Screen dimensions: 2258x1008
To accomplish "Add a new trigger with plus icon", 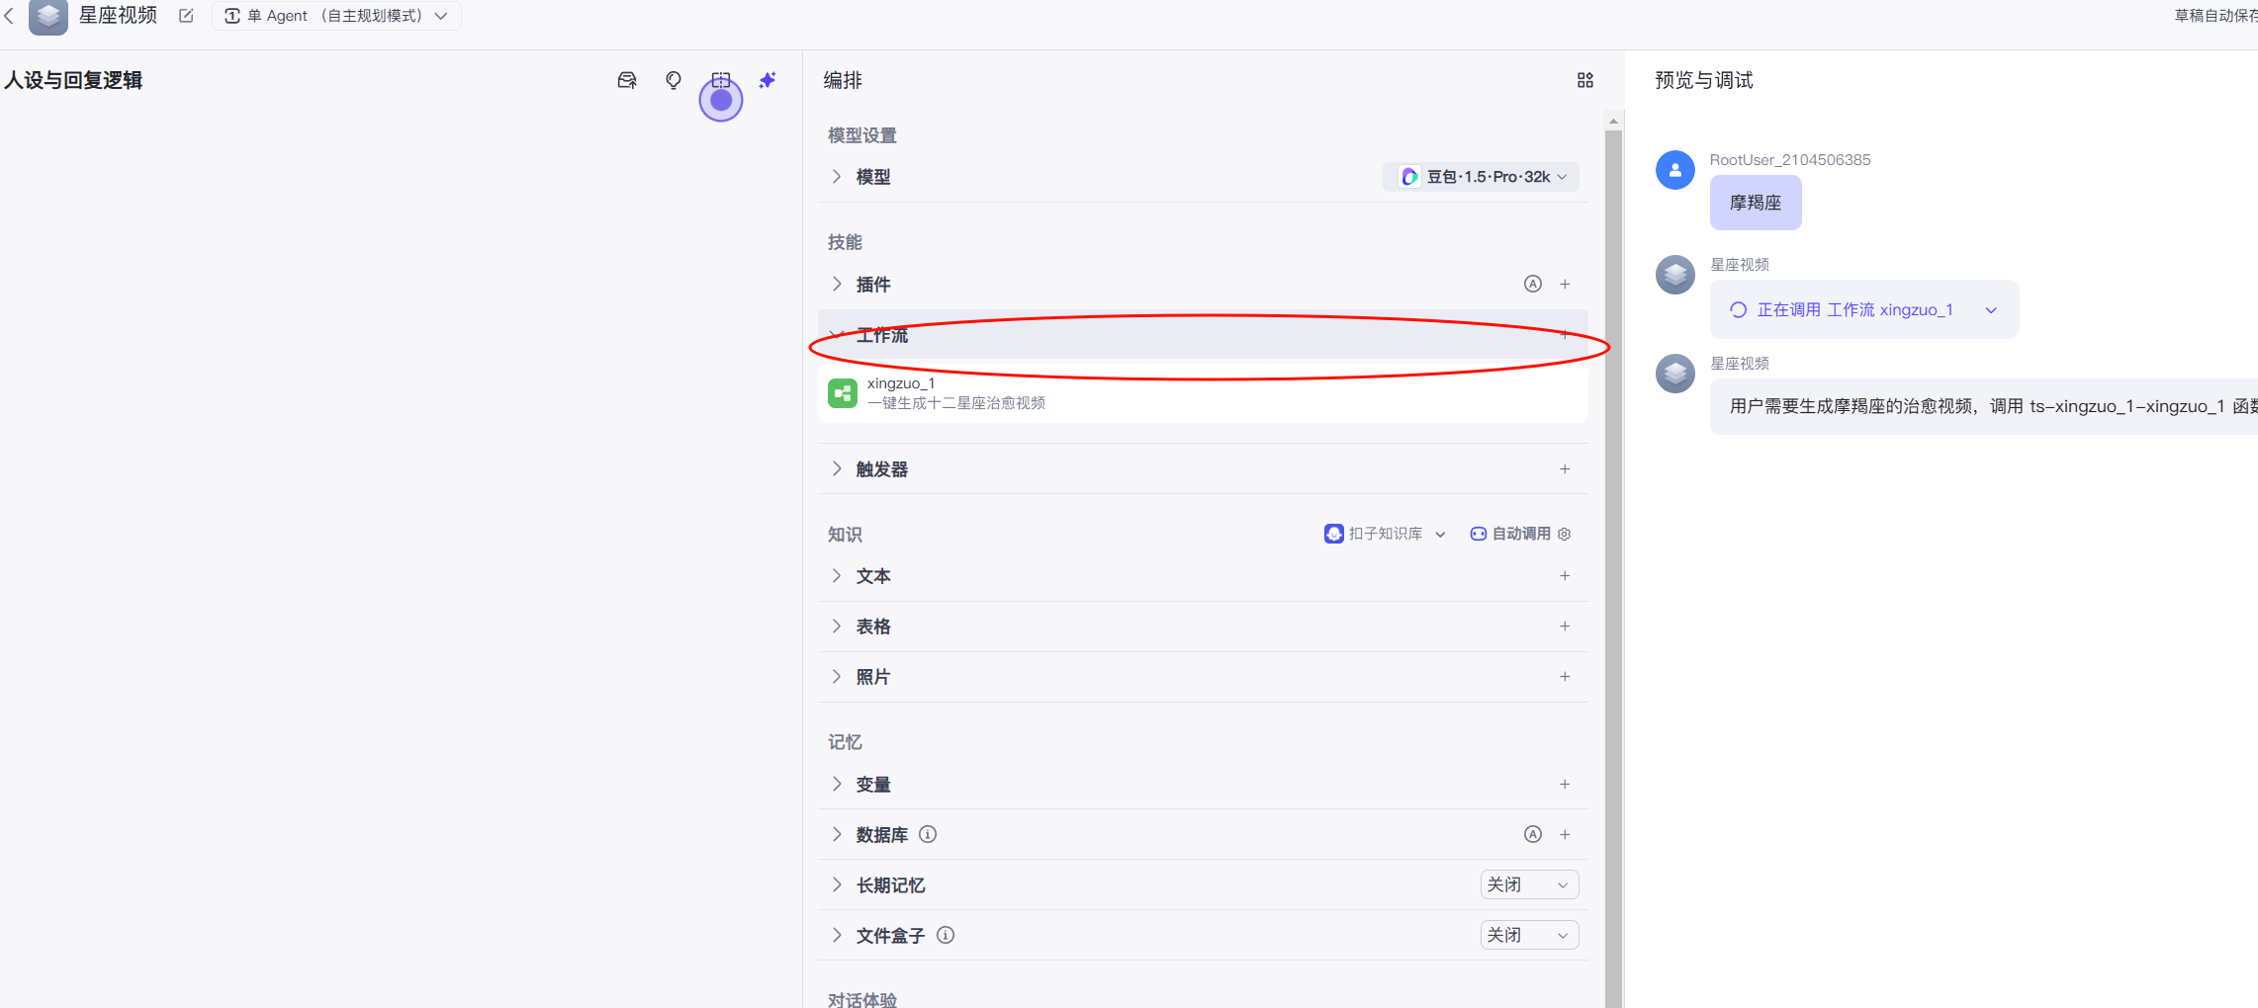I will pos(1565,469).
